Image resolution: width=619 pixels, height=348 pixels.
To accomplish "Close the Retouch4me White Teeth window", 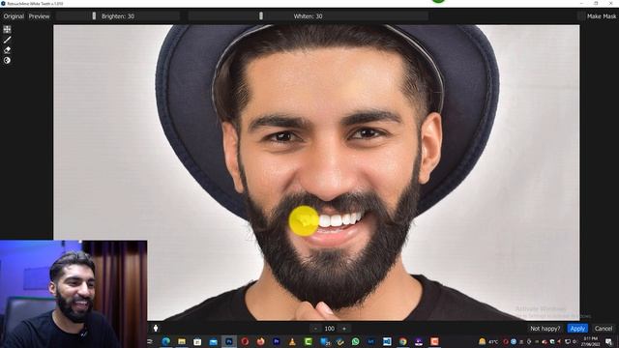I will point(610,3).
